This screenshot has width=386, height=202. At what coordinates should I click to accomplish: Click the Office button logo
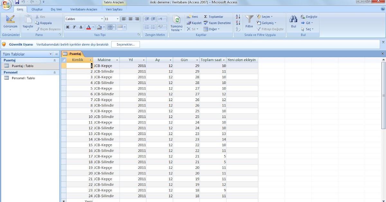pos(6,4)
